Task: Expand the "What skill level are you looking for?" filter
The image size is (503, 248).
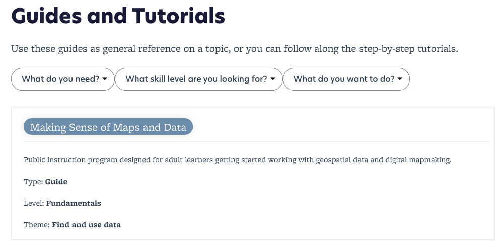Action: pyautogui.click(x=199, y=79)
